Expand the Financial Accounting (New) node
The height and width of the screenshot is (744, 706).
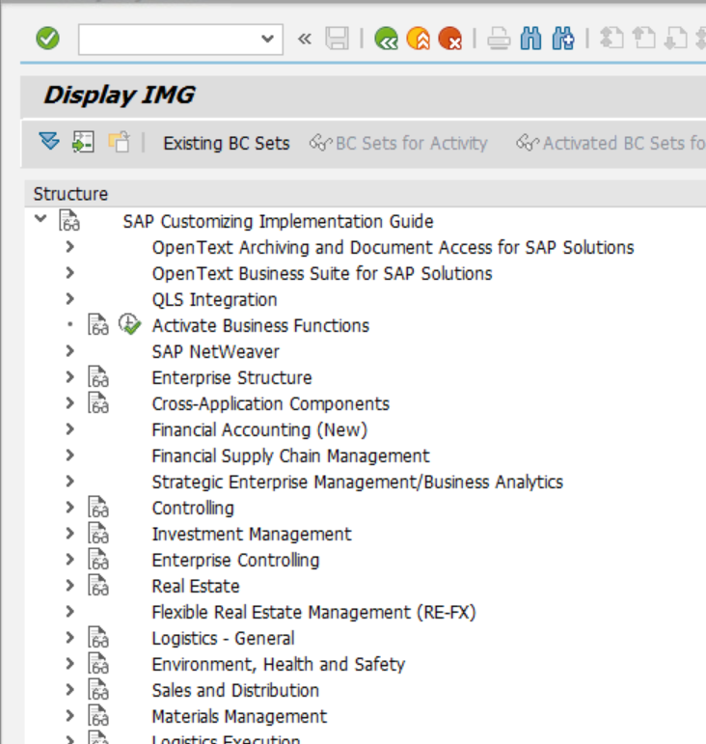[69, 429]
